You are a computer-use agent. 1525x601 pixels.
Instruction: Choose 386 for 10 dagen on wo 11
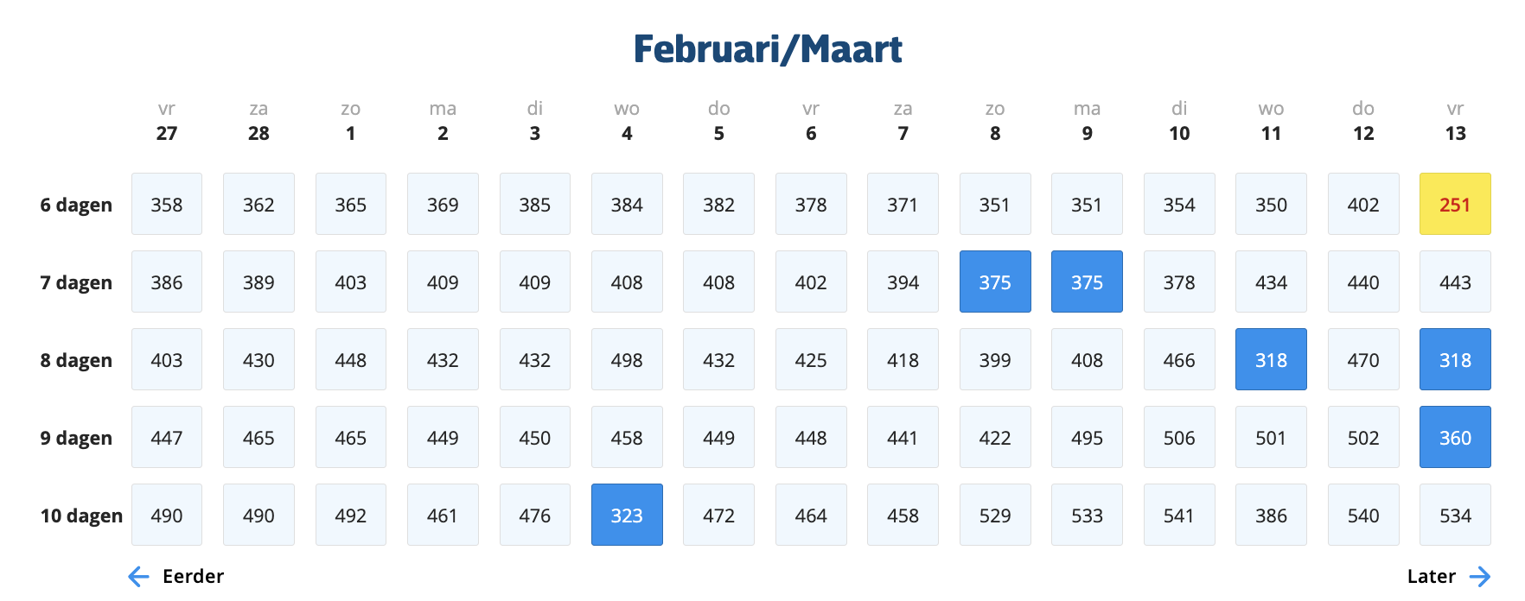(x=1271, y=516)
